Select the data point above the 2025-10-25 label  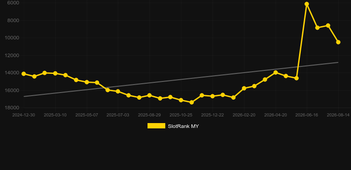(x=181, y=100)
